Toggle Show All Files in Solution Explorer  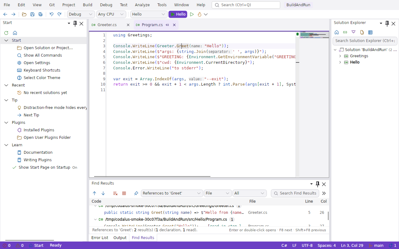click(x=362, y=32)
